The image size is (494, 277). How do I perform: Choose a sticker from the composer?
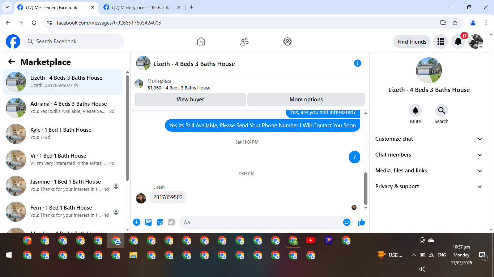coord(160,222)
